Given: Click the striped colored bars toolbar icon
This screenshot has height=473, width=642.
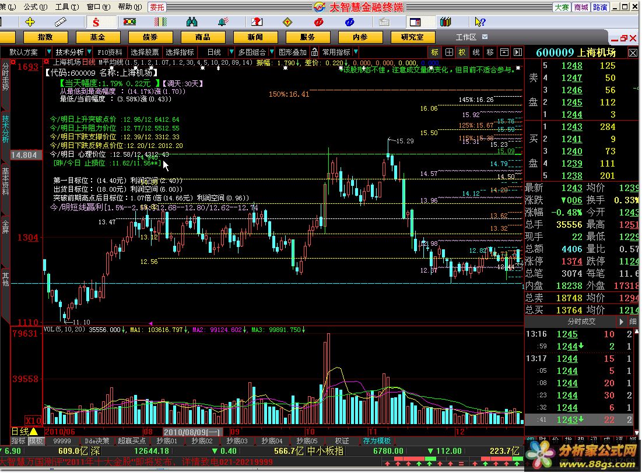Looking at the screenshot, I should pyautogui.click(x=160, y=22).
